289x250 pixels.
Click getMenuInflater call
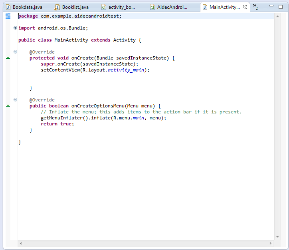coord(61,118)
